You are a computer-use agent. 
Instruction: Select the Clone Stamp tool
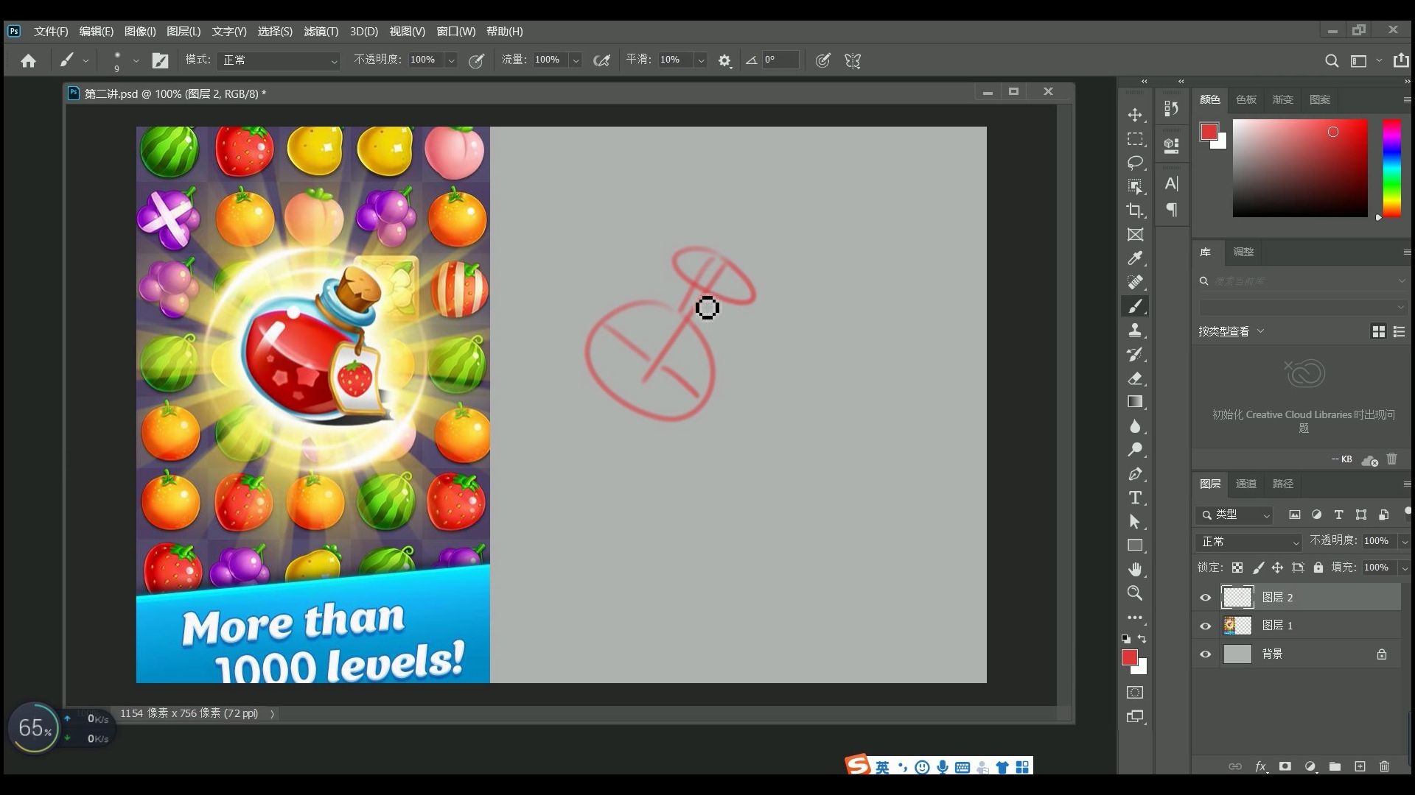(x=1135, y=331)
